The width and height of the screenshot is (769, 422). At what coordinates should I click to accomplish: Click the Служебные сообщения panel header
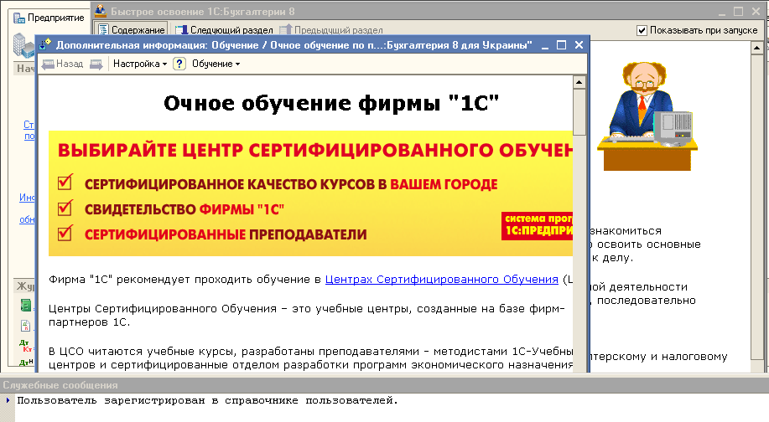(x=384, y=385)
